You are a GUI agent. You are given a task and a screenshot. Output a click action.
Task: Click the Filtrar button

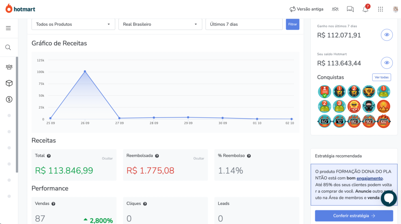[x=293, y=24]
